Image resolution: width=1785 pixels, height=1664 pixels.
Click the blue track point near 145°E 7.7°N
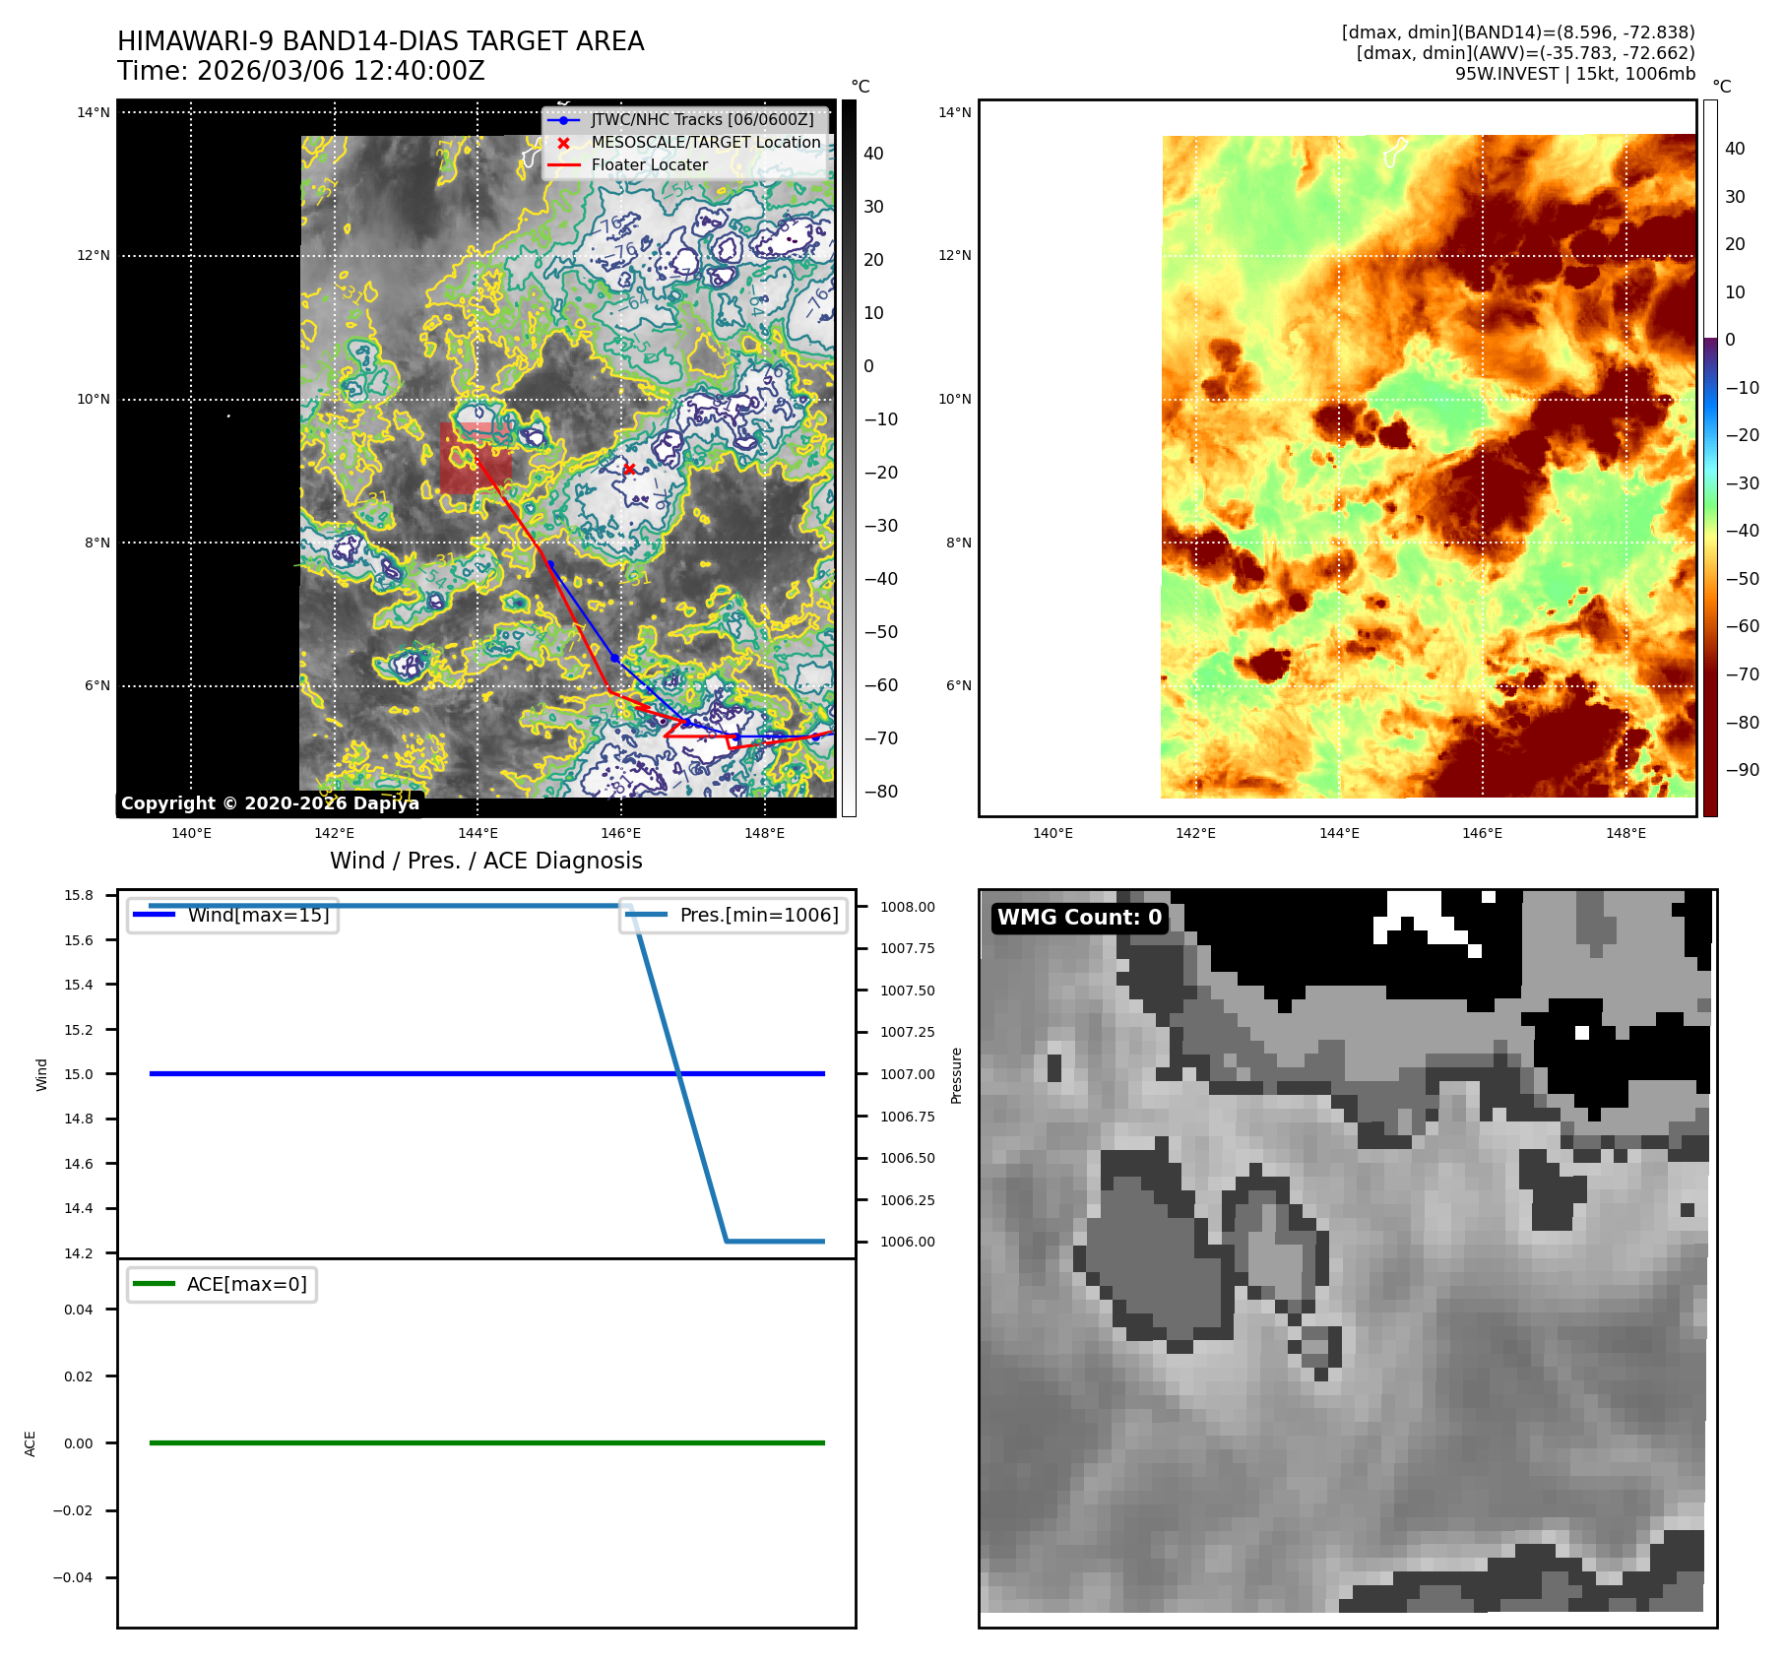pyautogui.click(x=550, y=564)
